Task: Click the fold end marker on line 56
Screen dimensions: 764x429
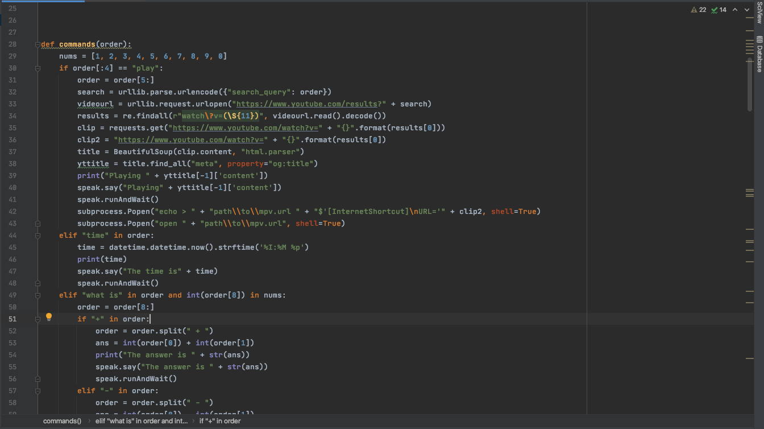Action: (38, 379)
